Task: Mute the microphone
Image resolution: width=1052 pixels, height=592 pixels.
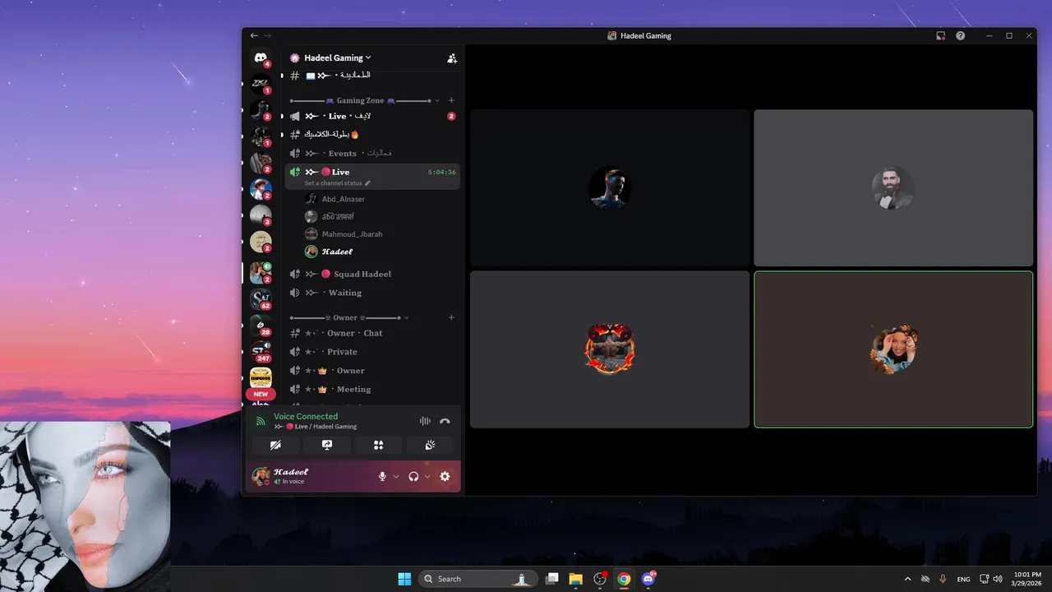Action: click(x=382, y=476)
